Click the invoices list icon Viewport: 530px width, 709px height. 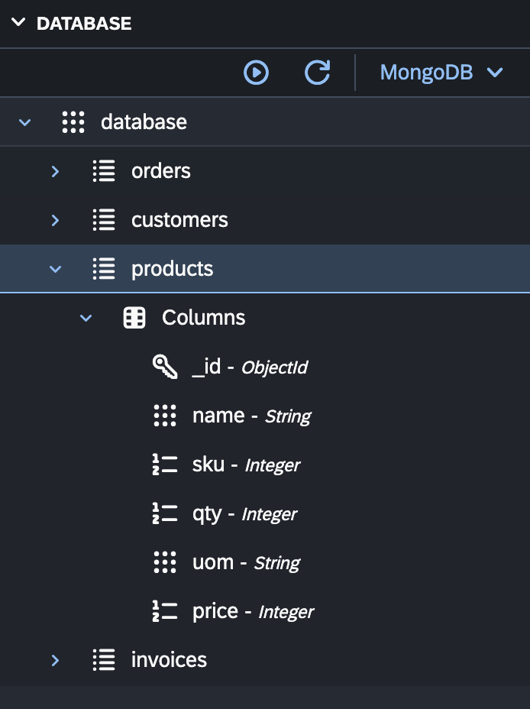pos(104,659)
